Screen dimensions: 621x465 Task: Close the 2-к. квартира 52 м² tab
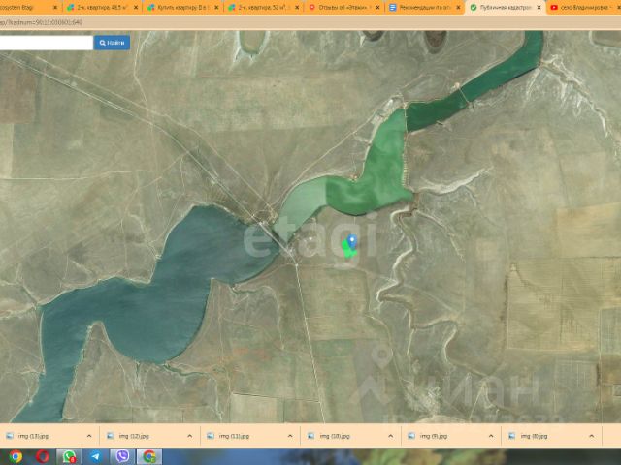[297, 8]
